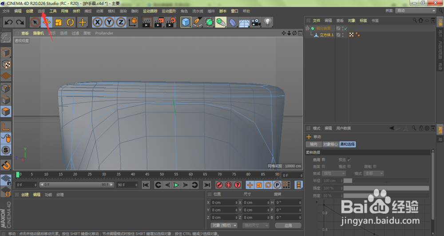
Task: Click the Record Active Objects button
Action: coord(218,185)
